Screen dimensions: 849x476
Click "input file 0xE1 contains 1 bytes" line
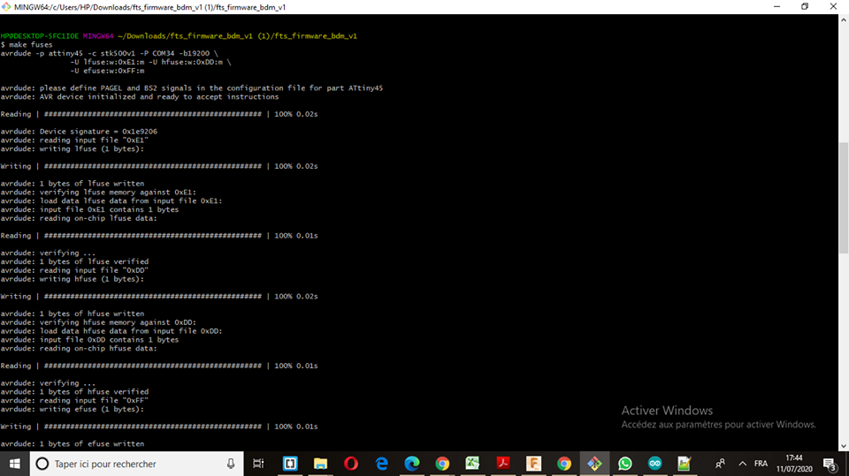[x=89, y=209]
